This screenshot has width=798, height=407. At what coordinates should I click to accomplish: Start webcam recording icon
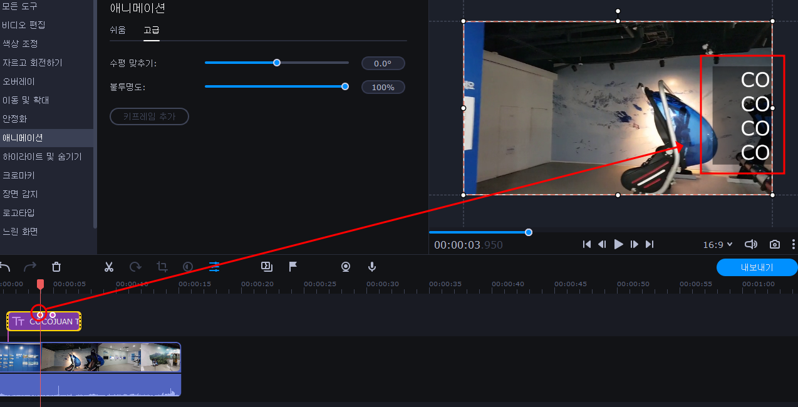pyautogui.click(x=345, y=267)
